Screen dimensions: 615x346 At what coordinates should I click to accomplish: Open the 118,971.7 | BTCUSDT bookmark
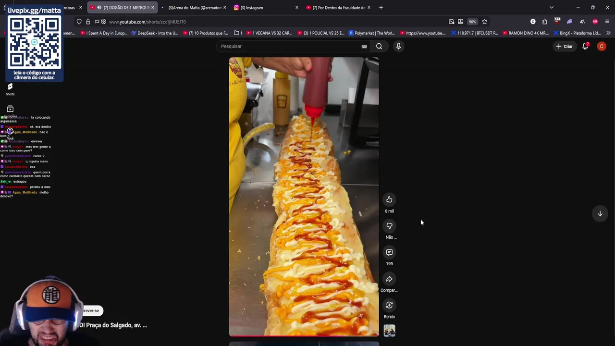pos(475,33)
